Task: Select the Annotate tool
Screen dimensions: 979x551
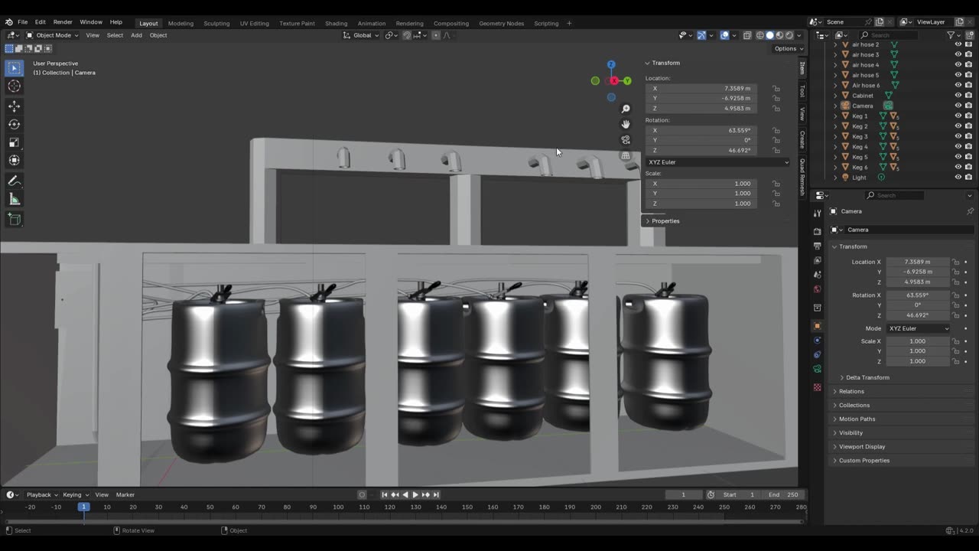Action: (14, 181)
